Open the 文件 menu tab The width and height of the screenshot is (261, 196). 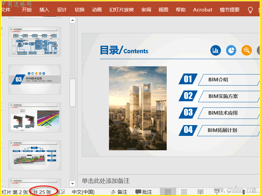point(6,10)
